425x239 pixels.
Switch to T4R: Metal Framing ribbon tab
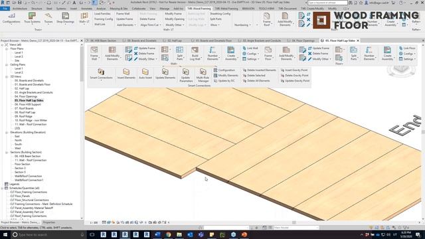tap(226, 9)
